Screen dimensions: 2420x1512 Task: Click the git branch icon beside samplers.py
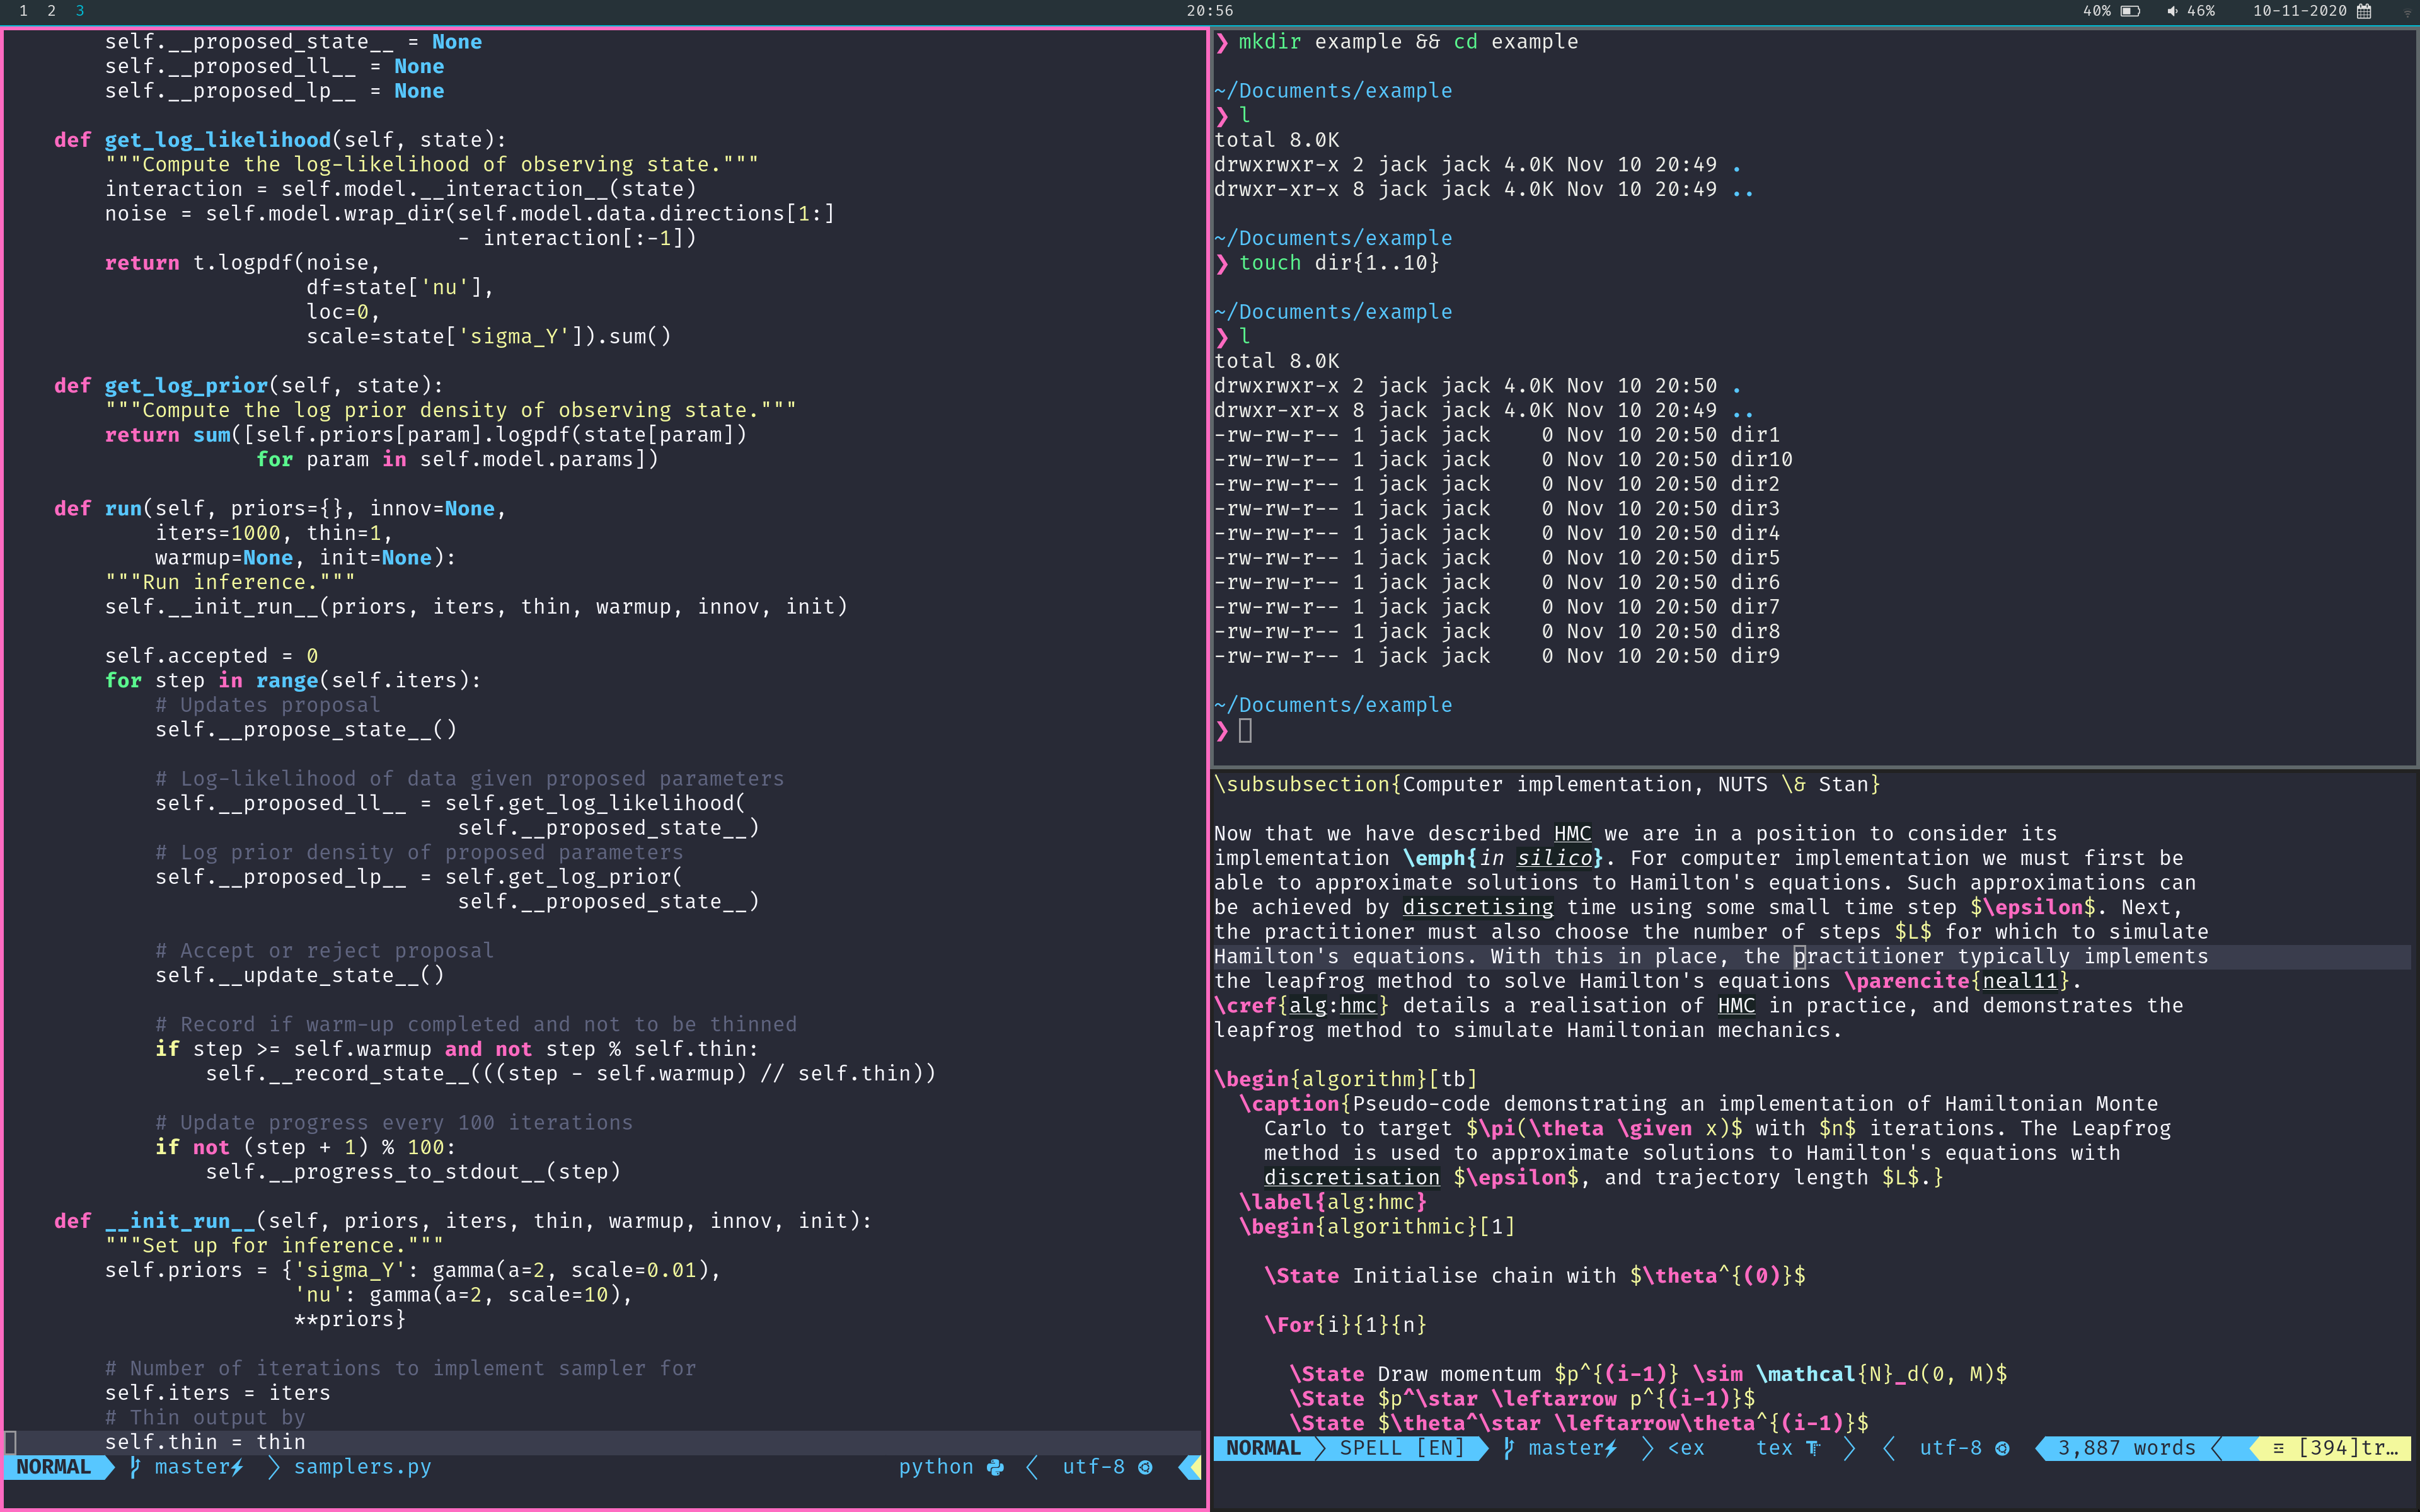[135, 1467]
